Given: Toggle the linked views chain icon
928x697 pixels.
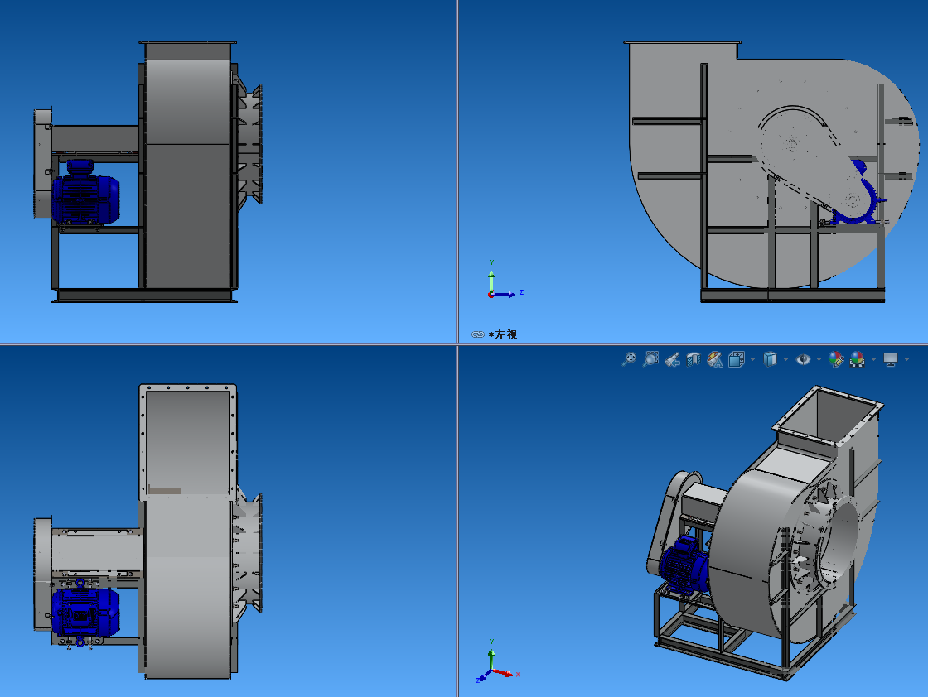Looking at the screenshot, I should coord(477,334).
